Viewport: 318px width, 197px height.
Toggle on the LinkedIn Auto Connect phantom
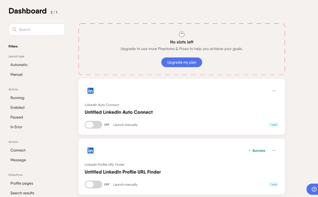(93, 125)
